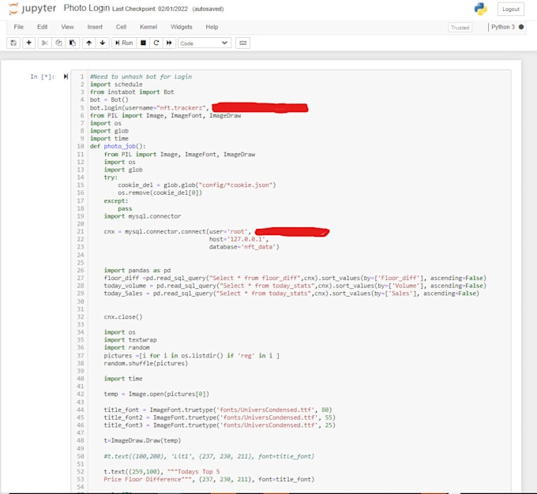Click the Last Checkpoint date text
The width and height of the screenshot is (537, 494).
150,9
